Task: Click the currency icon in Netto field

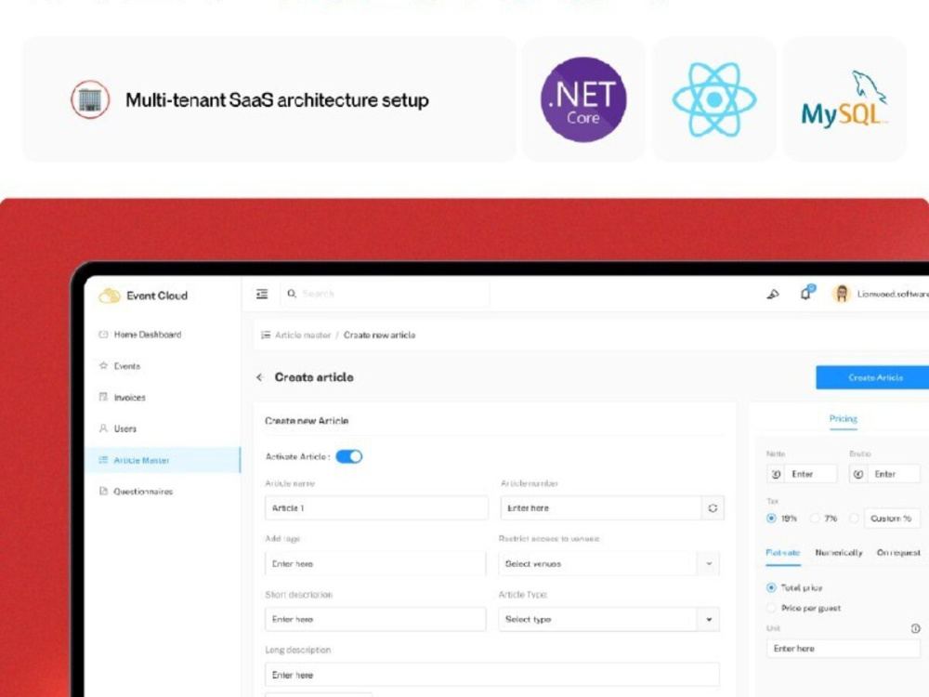Action: pyautogui.click(x=776, y=474)
